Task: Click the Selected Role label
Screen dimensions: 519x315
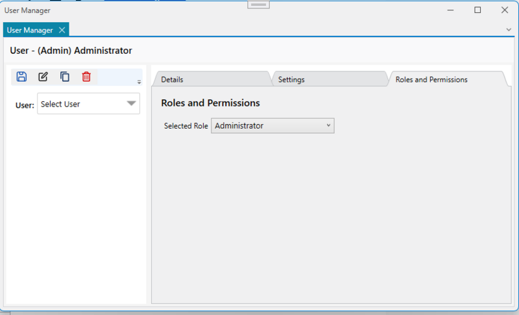Action: pos(186,125)
